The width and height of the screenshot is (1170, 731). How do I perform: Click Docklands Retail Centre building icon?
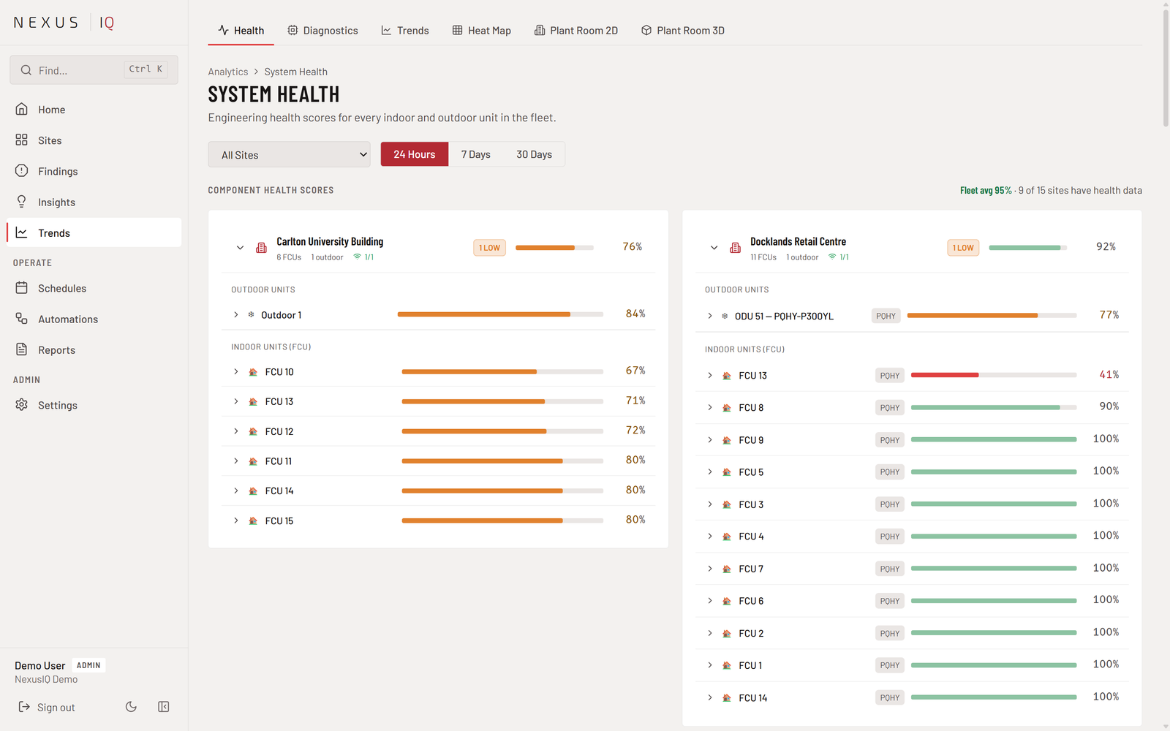(x=735, y=248)
